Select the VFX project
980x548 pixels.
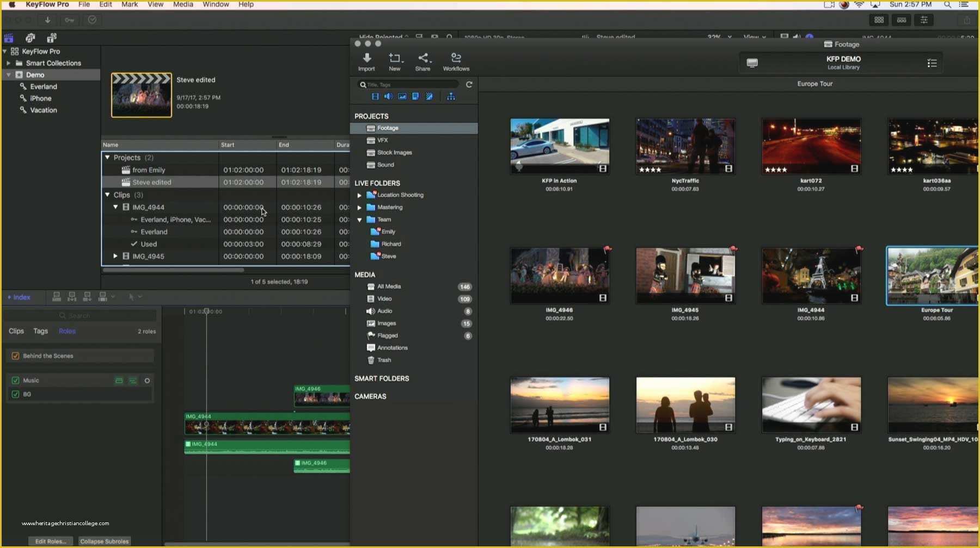click(414, 140)
